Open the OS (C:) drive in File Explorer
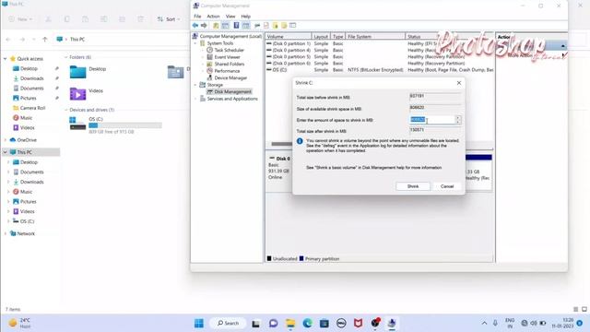The image size is (590, 332). pyautogui.click(x=116, y=125)
